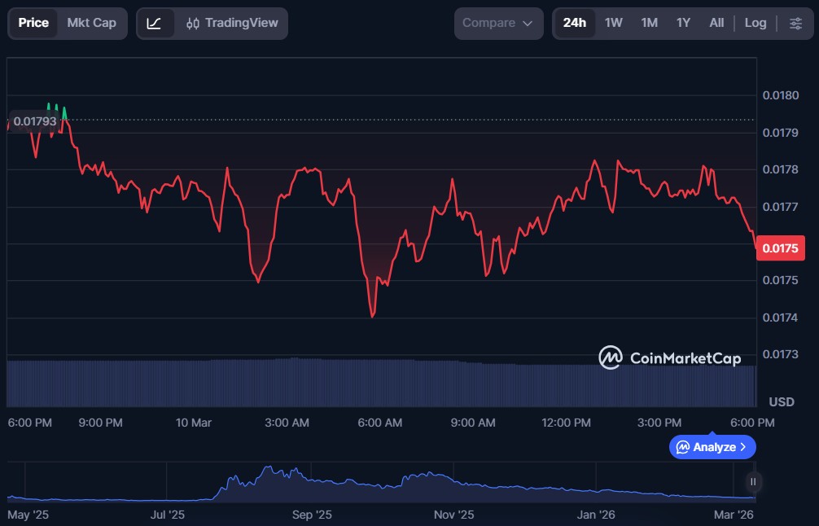Click the current price 0.0175 red label
This screenshot has width=819, height=526.
(780, 248)
